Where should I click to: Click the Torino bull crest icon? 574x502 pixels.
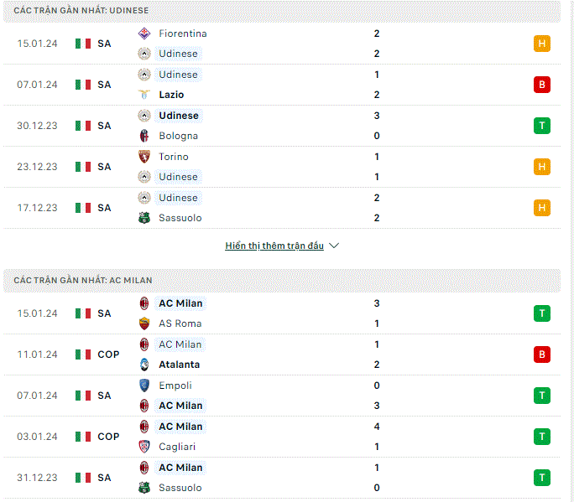click(x=144, y=157)
